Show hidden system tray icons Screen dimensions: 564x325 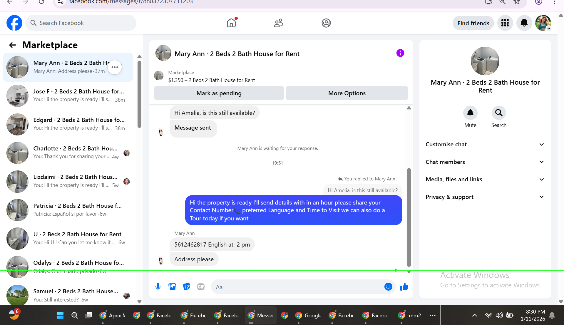[x=474, y=315]
